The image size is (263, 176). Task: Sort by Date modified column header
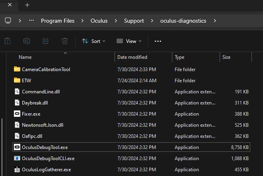coord(132,57)
